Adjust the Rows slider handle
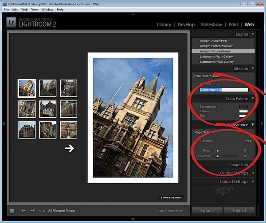Viewport: 266px width, 223px height. (x=218, y=151)
